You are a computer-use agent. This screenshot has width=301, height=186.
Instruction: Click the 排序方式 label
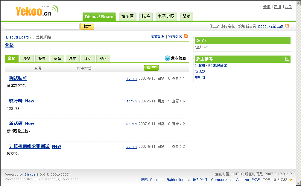(x=84, y=68)
